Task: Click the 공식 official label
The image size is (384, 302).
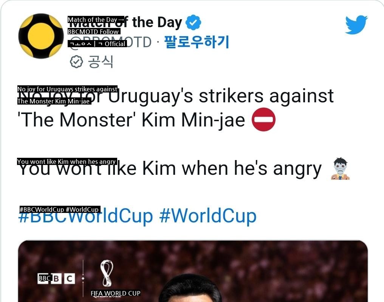Action: (x=101, y=62)
